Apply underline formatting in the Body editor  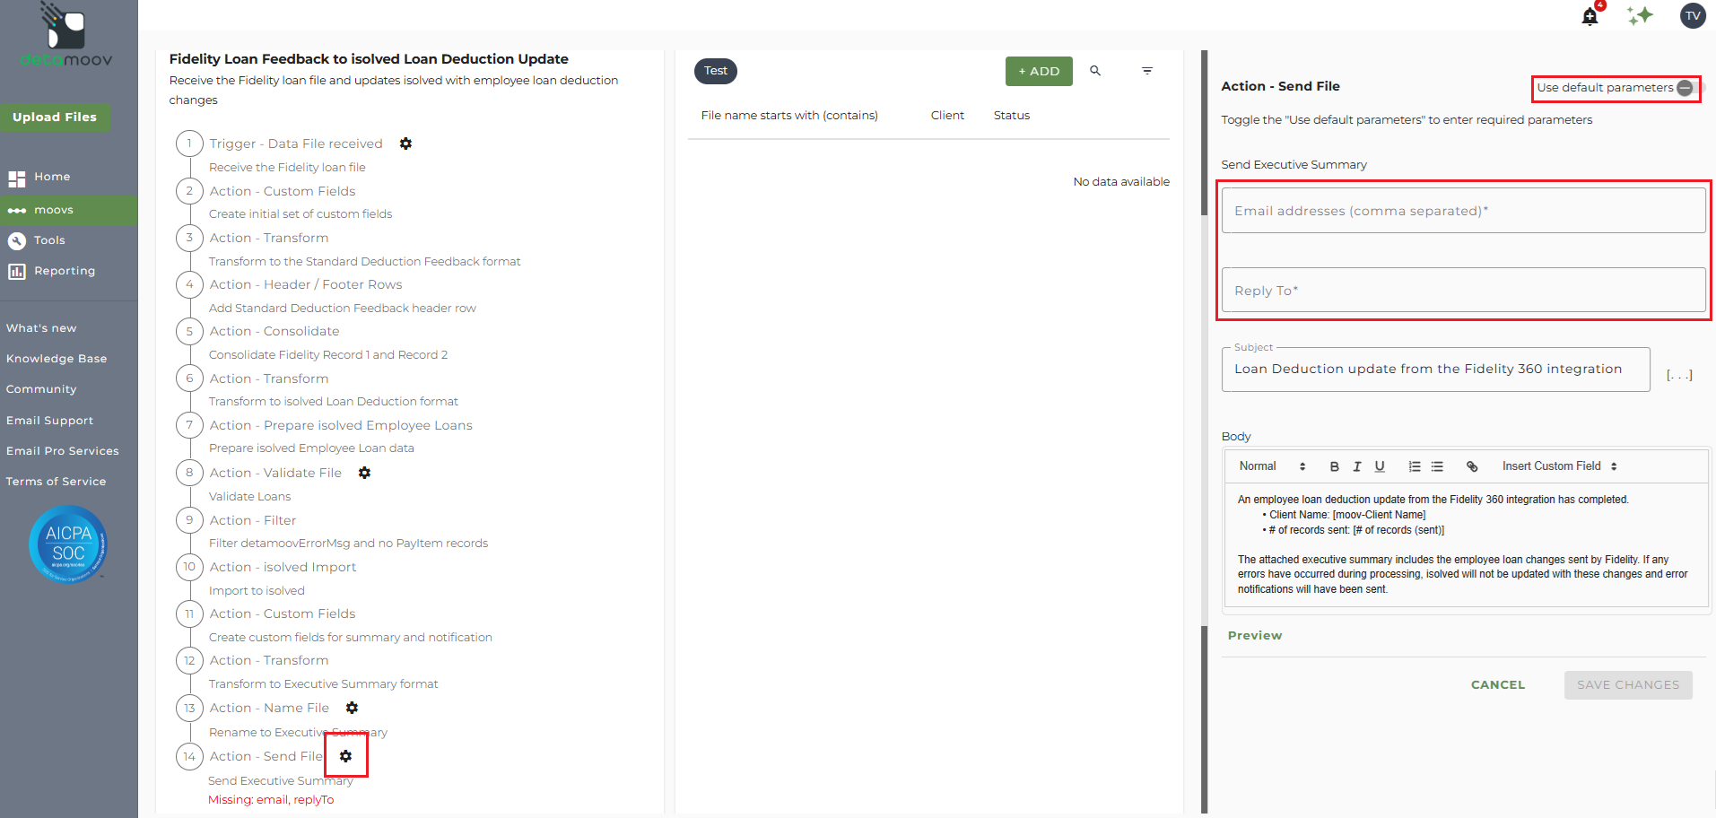1380,466
